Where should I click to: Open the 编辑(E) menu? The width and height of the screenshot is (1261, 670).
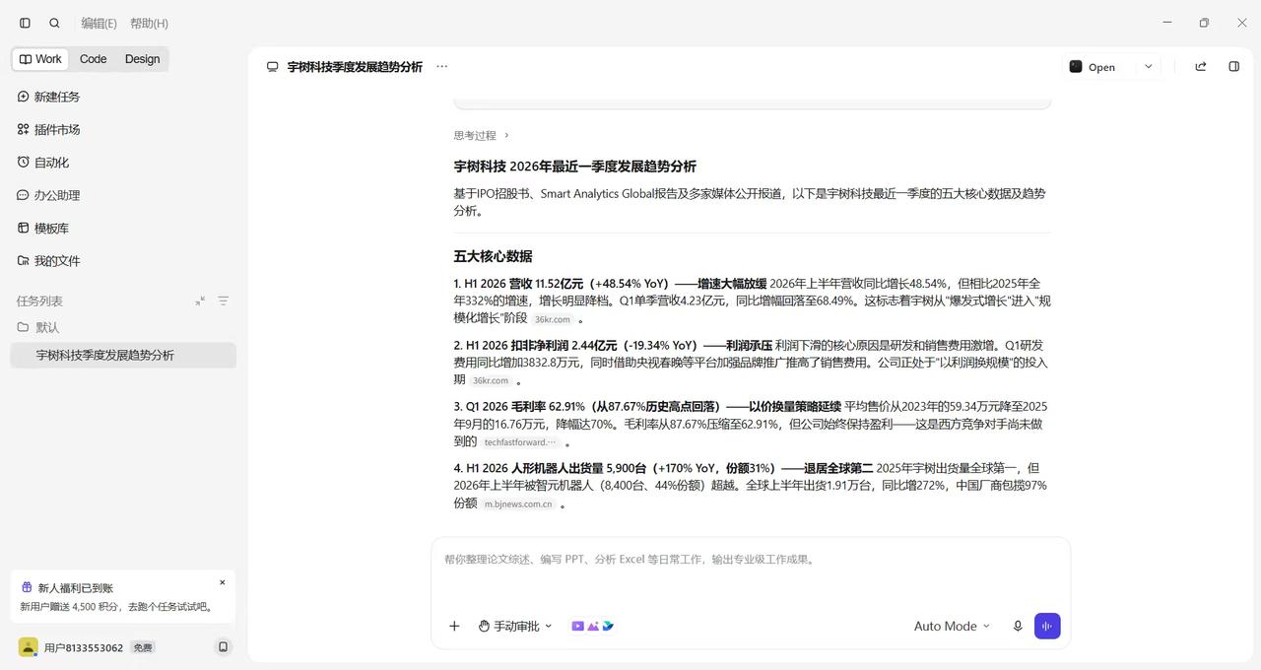click(99, 23)
